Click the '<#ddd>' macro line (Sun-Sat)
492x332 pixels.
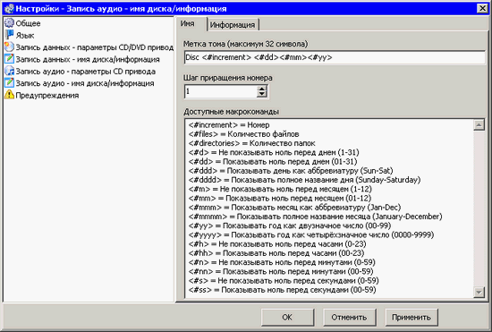291,171
